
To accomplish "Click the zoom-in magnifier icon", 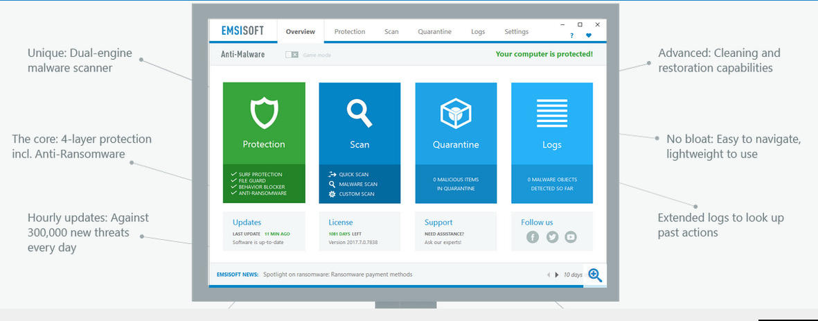I will [594, 275].
